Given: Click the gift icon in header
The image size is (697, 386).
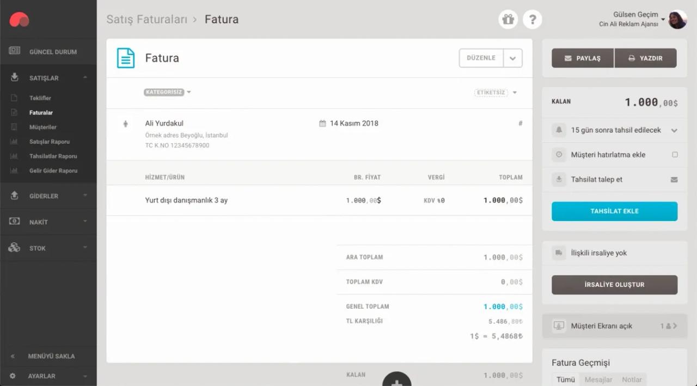Looking at the screenshot, I should click(x=508, y=20).
